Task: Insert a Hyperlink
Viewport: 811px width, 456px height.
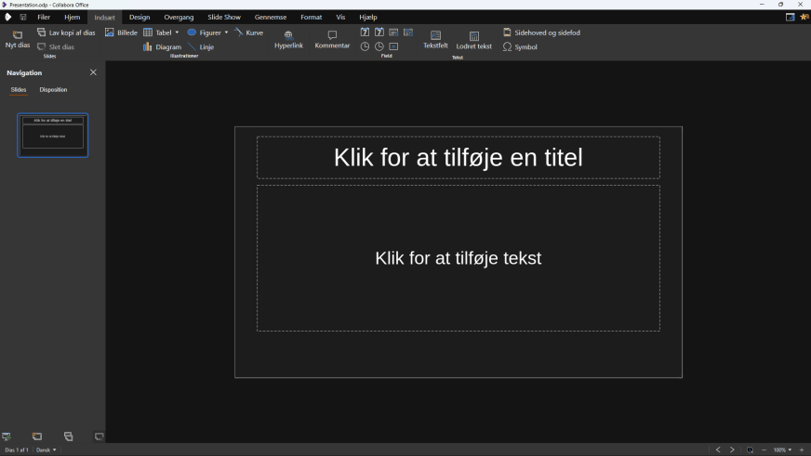Action: 288,39
